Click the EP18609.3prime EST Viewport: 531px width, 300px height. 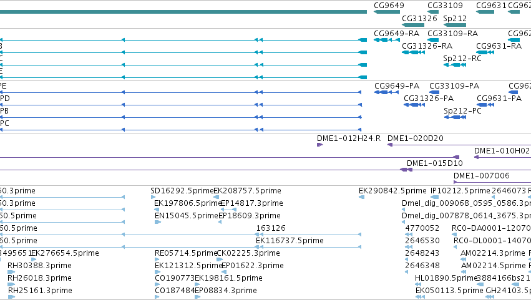point(220,223)
